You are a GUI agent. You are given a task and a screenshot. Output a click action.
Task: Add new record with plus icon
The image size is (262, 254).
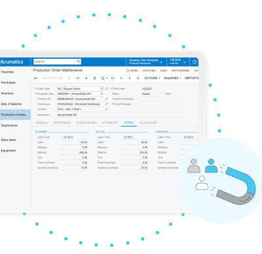[x=86, y=78]
